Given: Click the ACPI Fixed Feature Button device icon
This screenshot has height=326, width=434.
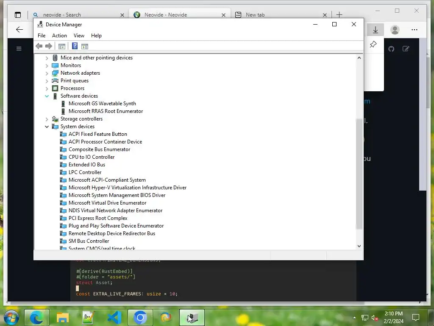Looking at the screenshot, I should point(63,134).
